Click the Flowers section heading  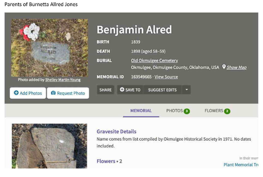[106, 161]
